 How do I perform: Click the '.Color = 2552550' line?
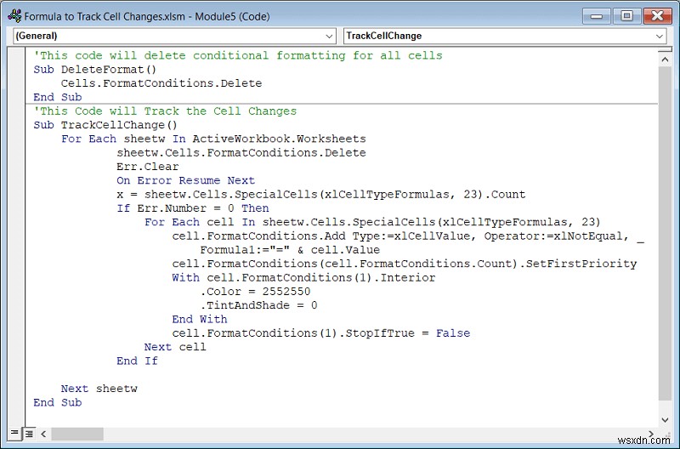click(255, 292)
